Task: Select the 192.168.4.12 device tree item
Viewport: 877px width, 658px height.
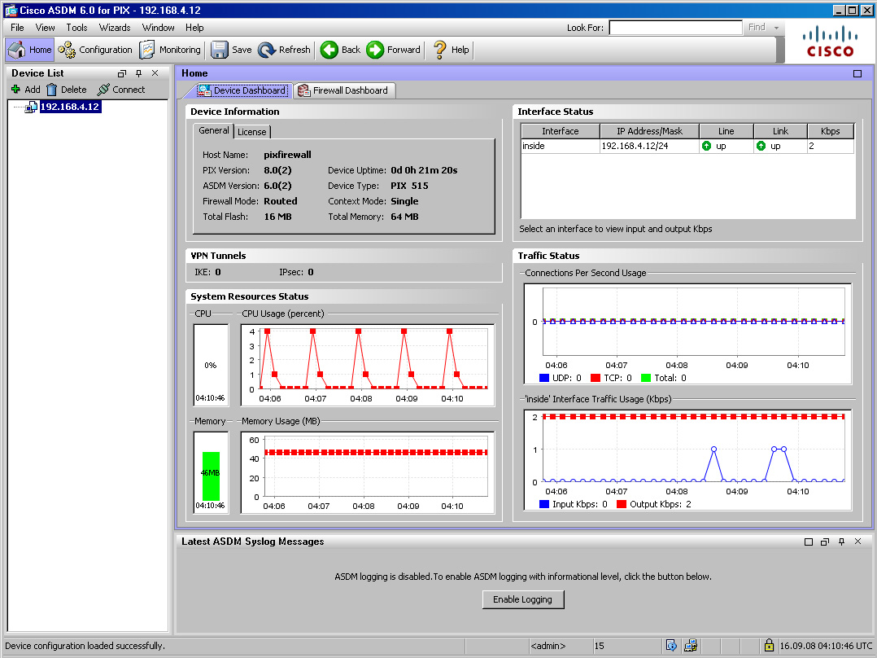Action: click(69, 107)
